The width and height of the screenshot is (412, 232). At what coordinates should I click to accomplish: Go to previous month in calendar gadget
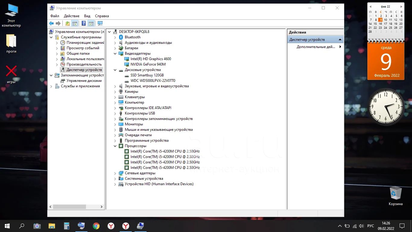(370, 6)
